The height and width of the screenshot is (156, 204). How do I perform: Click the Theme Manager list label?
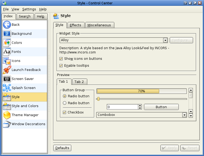[25, 115]
